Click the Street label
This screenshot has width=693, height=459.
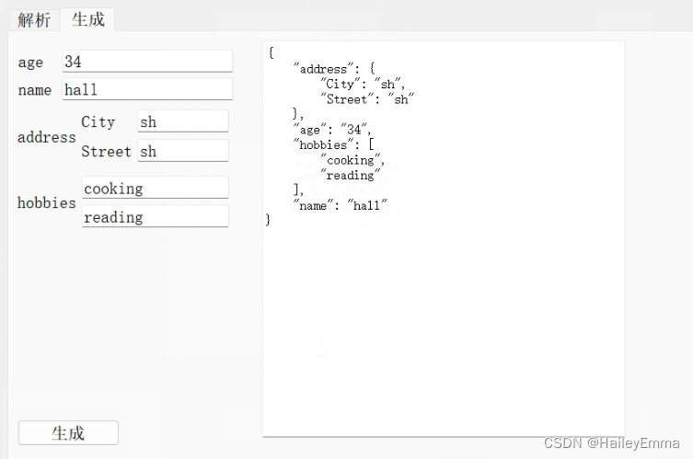point(106,151)
